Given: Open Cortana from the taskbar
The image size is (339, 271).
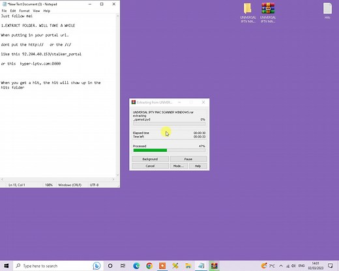Looking at the screenshot, I should pos(110,266).
